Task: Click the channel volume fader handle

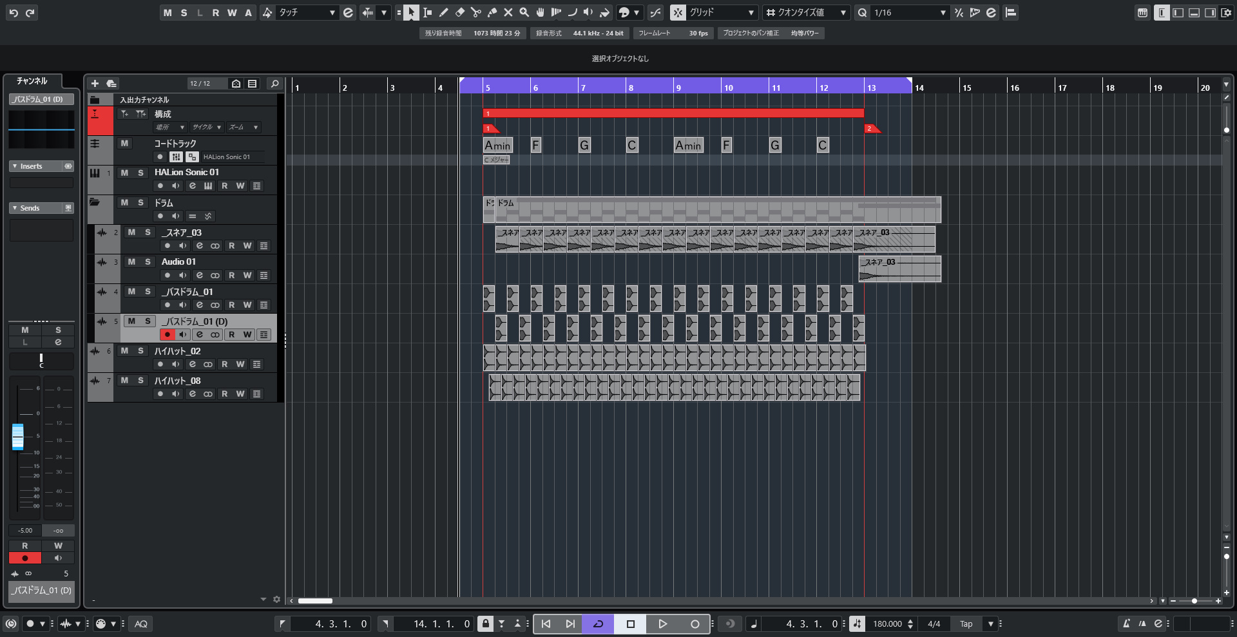Action: (x=18, y=437)
